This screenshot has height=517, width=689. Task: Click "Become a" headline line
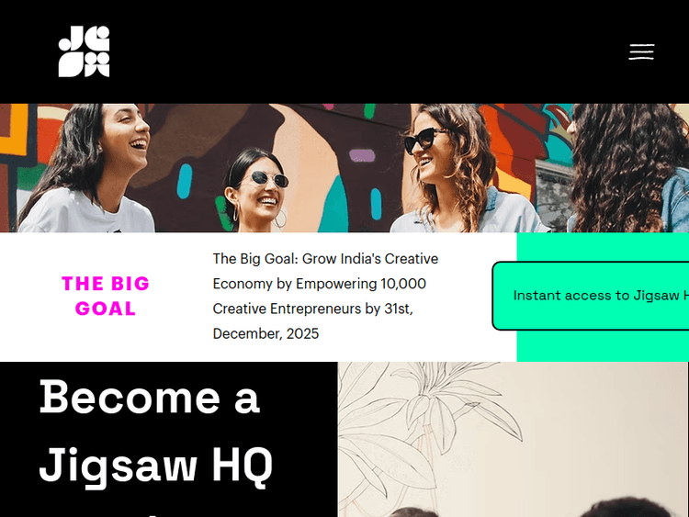(x=150, y=397)
